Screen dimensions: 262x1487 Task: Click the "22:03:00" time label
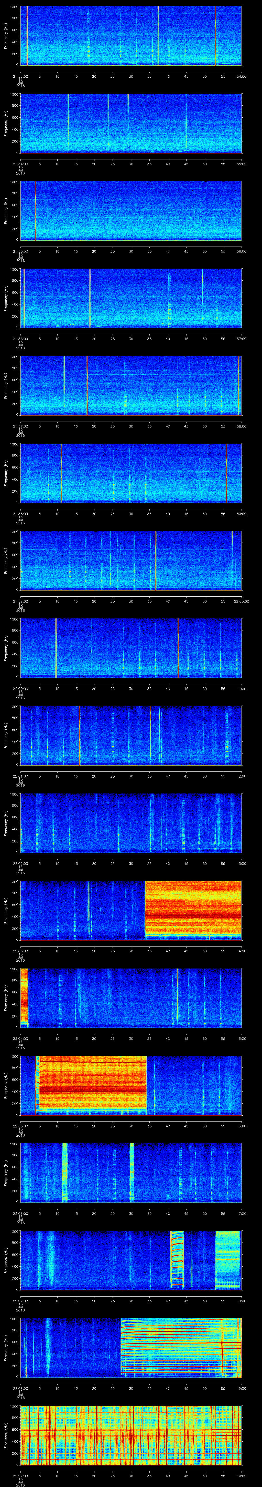[x=20, y=951]
